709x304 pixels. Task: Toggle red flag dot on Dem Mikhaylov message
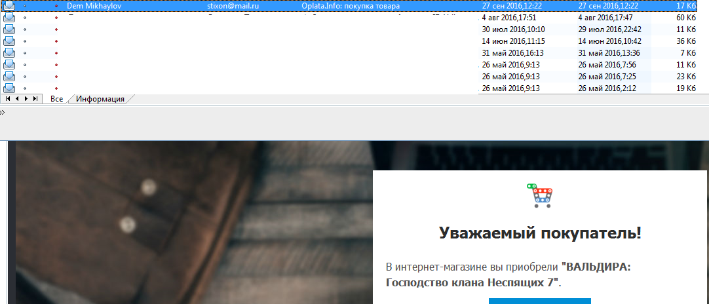(56, 6)
